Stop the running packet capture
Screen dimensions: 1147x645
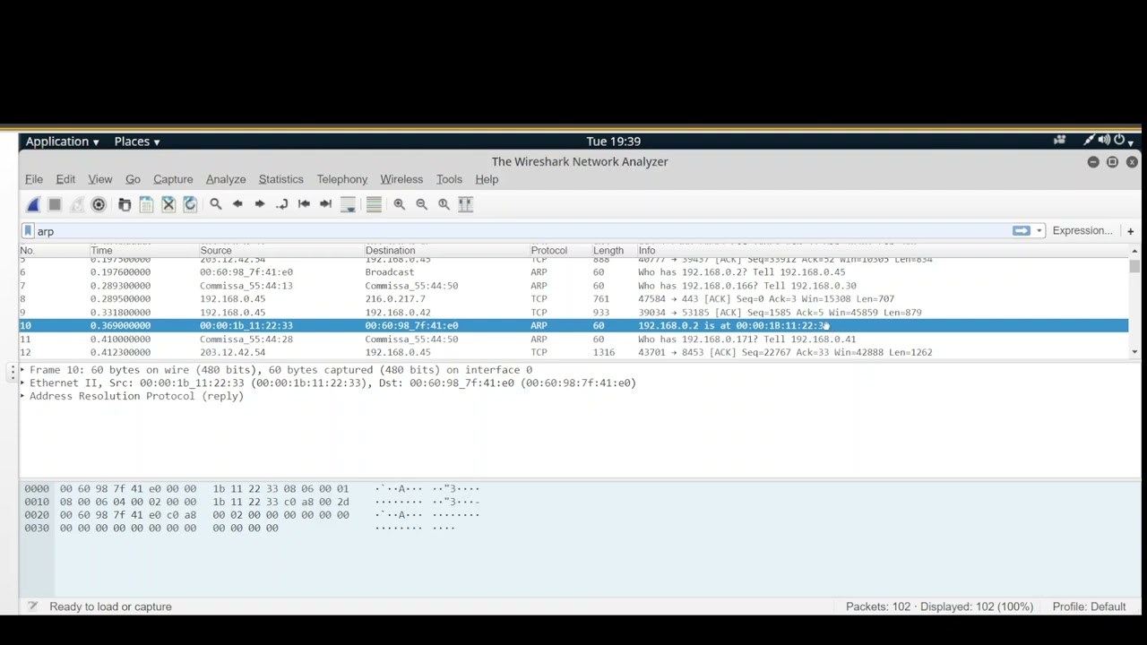click(55, 204)
